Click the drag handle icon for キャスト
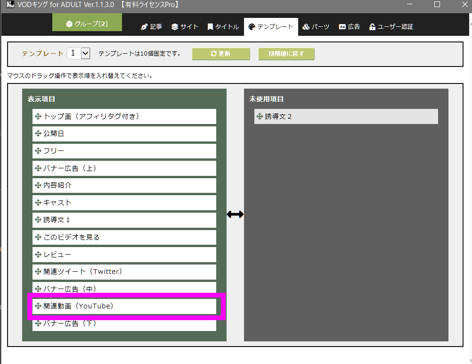The image size is (472, 364). coord(38,203)
